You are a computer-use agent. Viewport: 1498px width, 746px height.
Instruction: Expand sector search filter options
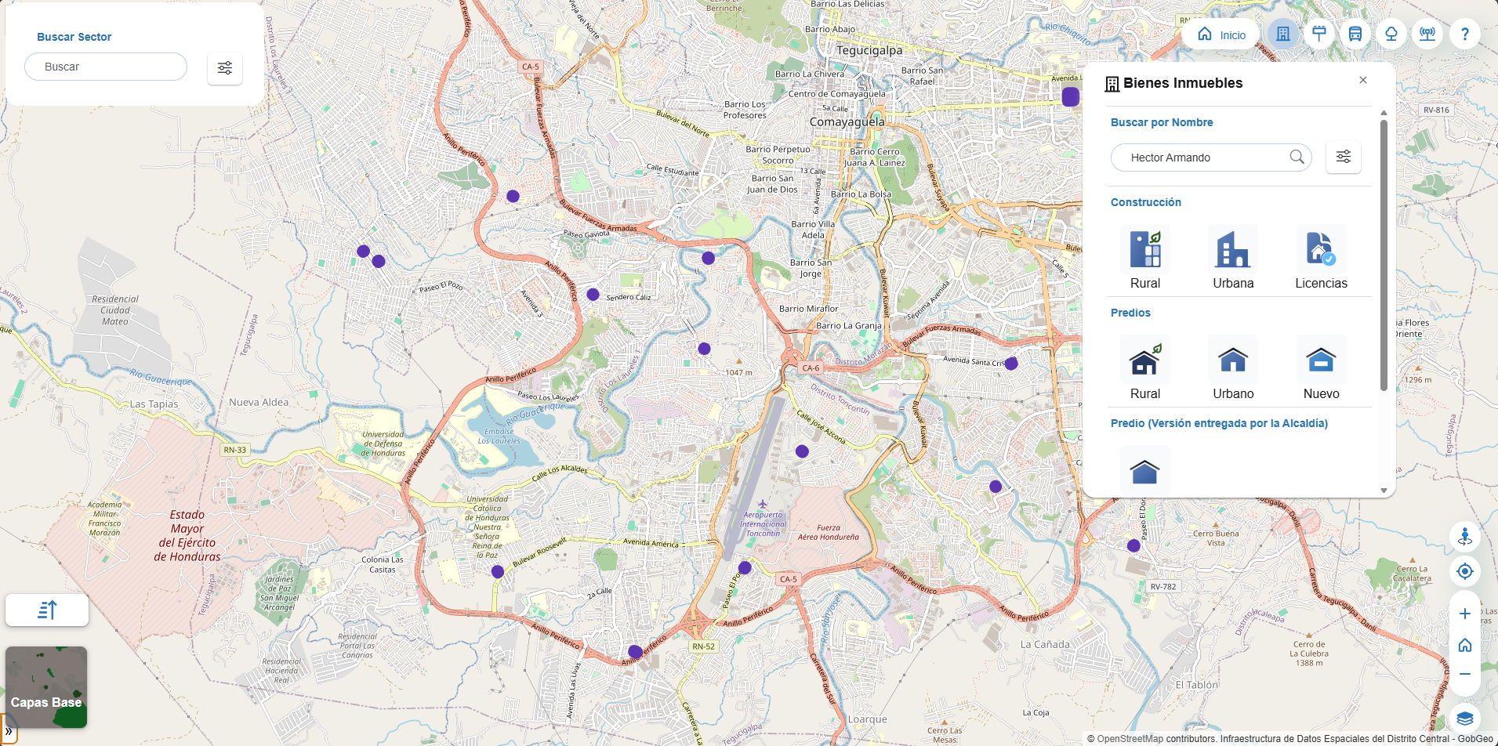pos(225,68)
